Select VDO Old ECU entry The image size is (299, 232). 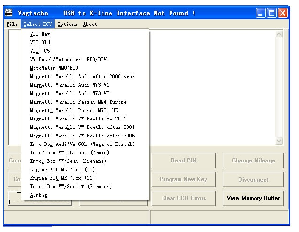(40, 42)
